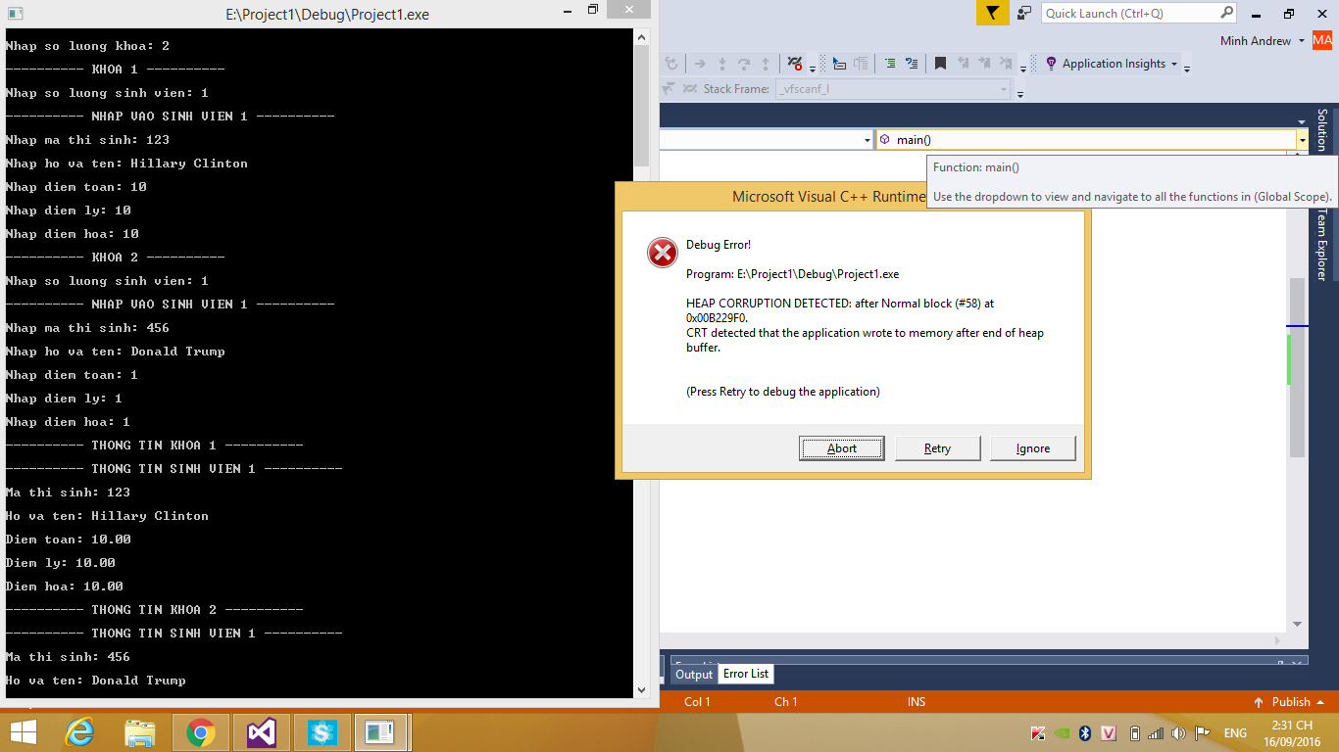
Task: Click Ignore in the Debug Error dialog
Action: (1032, 448)
